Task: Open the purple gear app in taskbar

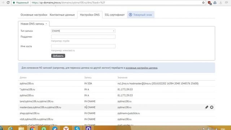Action: [88, 129]
